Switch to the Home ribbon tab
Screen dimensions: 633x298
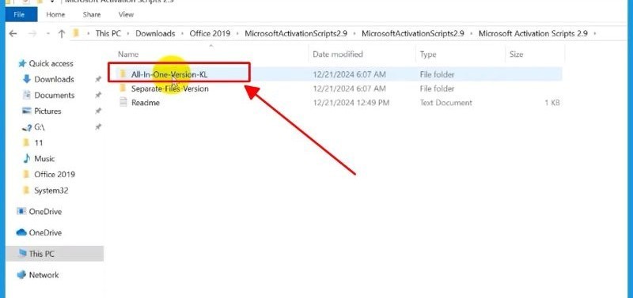[x=55, y=14]
